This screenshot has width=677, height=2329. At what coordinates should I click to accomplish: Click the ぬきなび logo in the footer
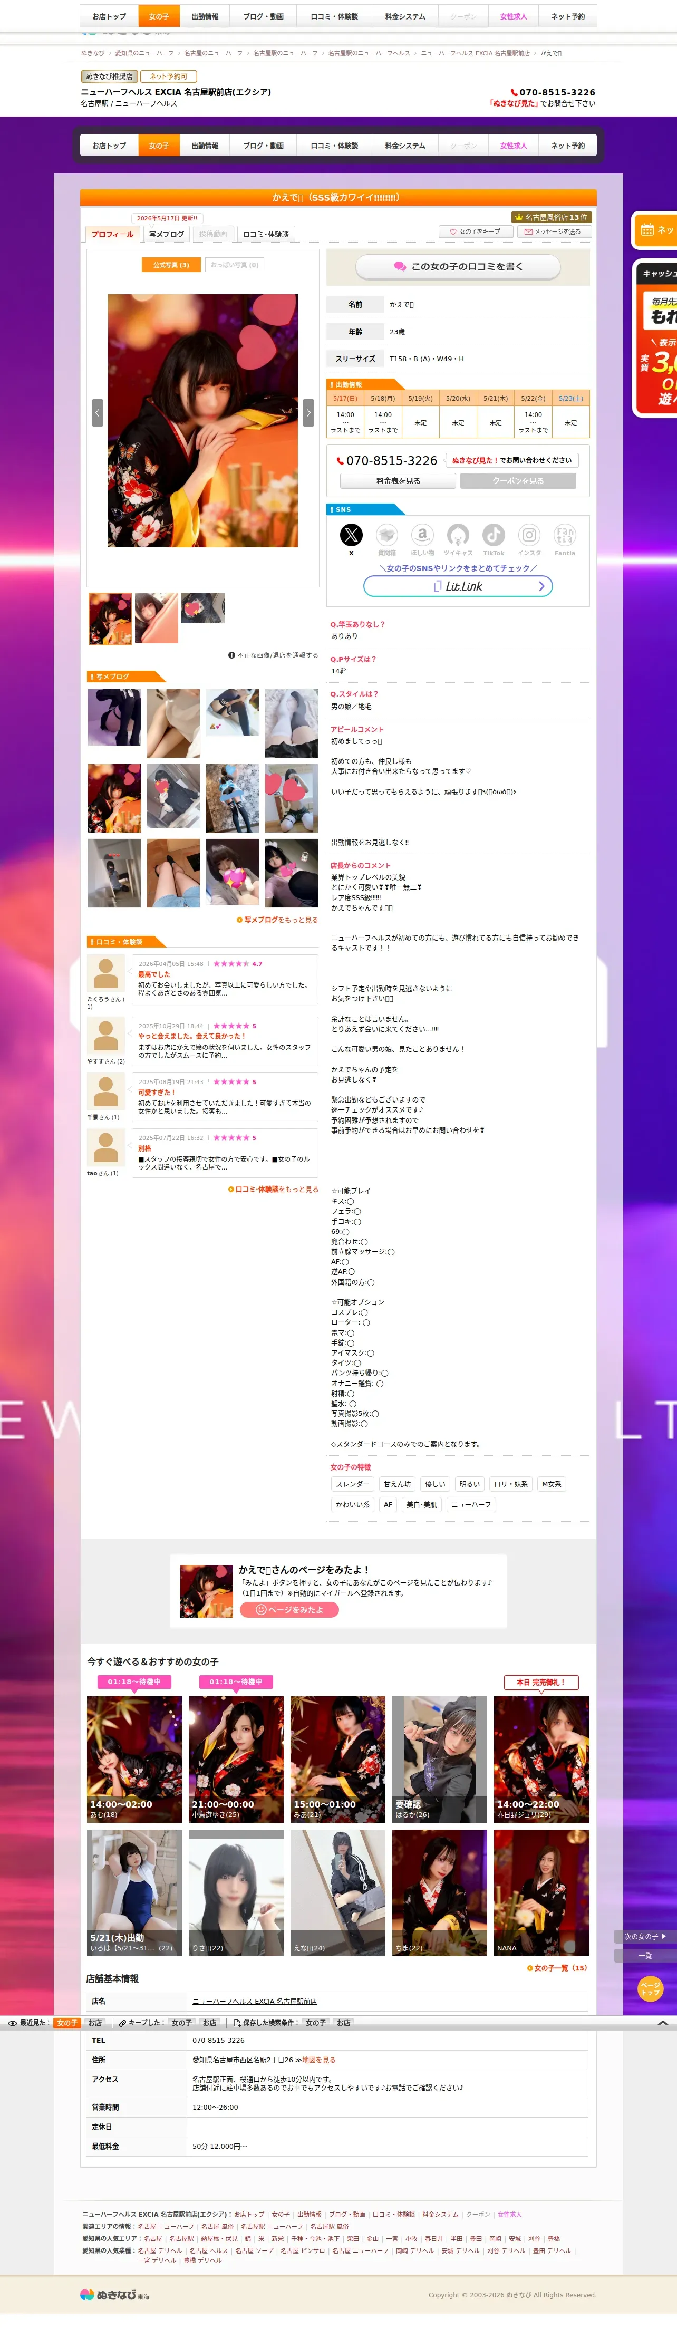tap(115, 2294)
